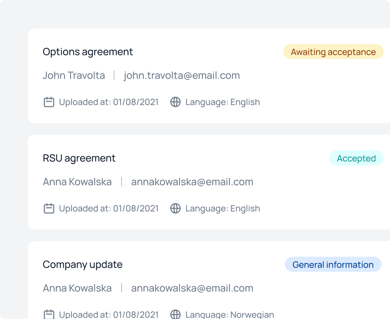Click the calendar icon in Company update card
This screenshot has width=390, height=319.
pyautogui.click(x=49, y=314)
